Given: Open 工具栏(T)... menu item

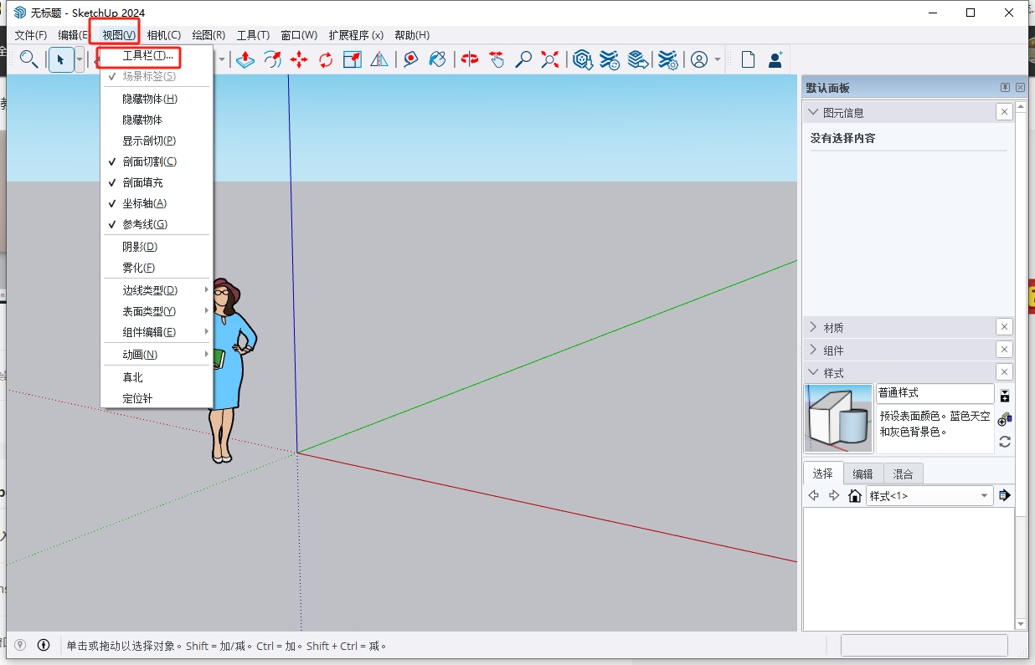Looking at the screenshot, I should pos(157,55).
